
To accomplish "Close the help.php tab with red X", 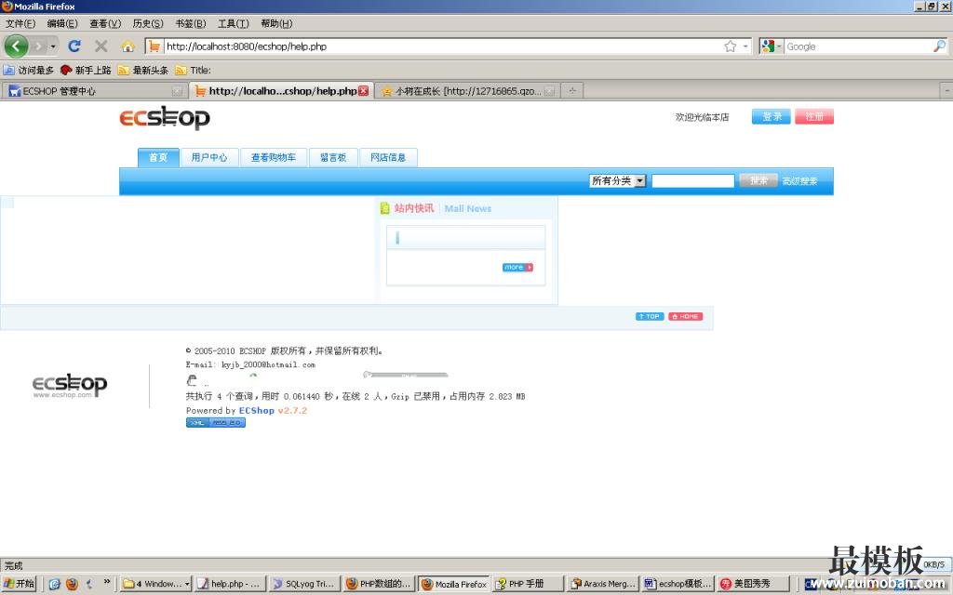I will tap(364, 91).
